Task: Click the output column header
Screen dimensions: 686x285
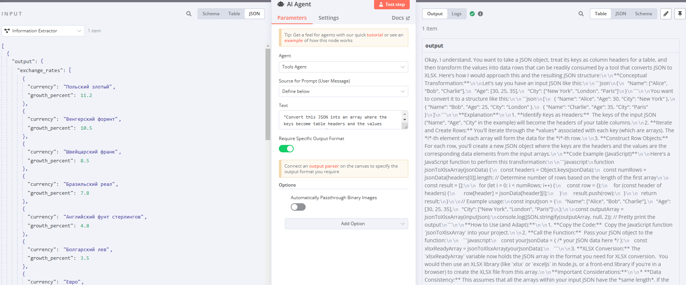Action: click(551, 46)
